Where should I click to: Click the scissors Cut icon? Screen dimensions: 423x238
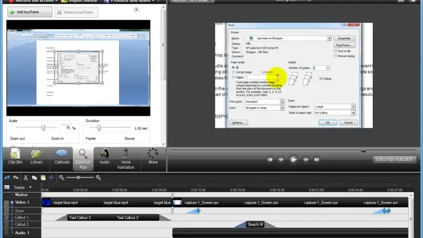26,177
